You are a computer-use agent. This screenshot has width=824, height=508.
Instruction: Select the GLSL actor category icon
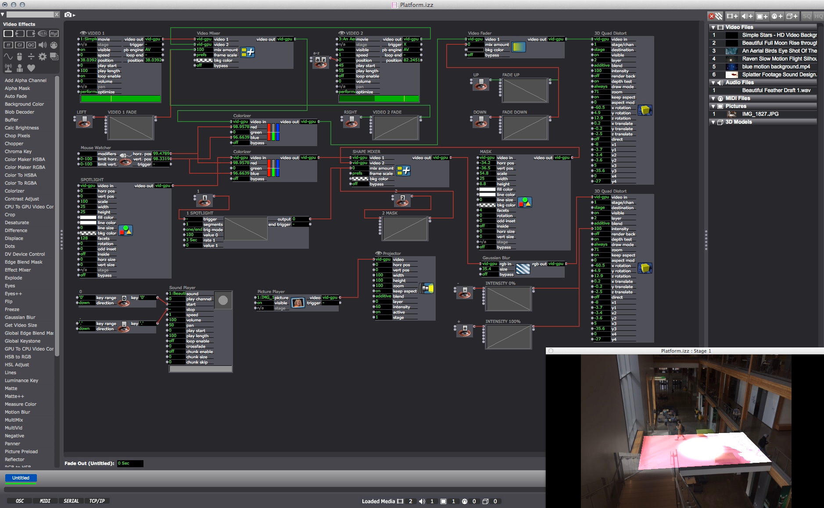(43, 33)
